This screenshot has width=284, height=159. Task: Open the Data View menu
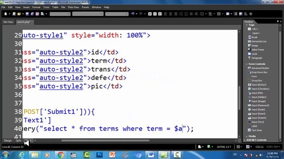[73, 7]
